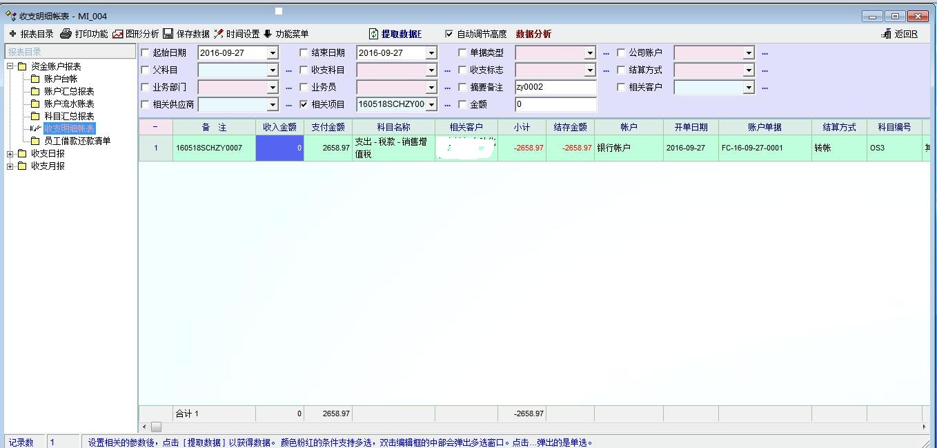The height and width of the screenshot is (448, 937).
Task: Toggle the 自动调节高度 checkbox
Action: pyautogui.click(x=449, y=34)
